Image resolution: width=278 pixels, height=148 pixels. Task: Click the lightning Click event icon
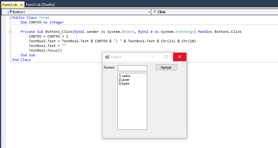[x=154, y=12]
